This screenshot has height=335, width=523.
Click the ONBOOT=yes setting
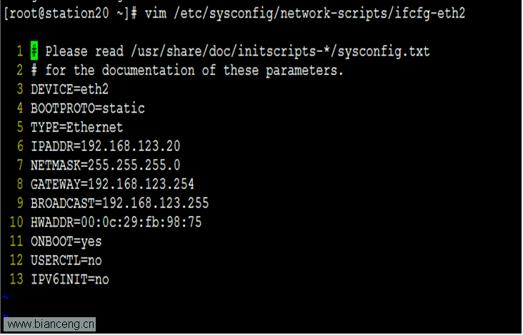coord(66,242)
